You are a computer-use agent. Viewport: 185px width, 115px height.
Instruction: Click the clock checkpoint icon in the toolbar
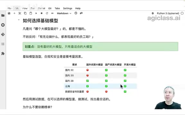coord(76,13)
